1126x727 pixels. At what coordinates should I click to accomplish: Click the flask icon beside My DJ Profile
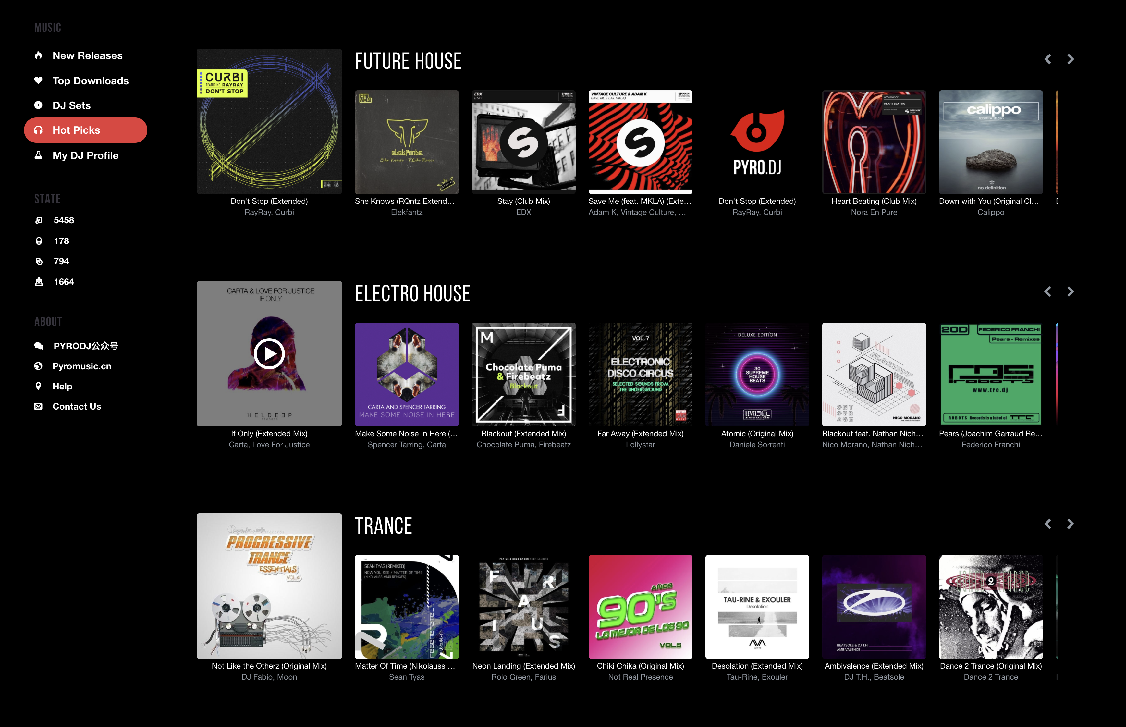[38, 155]
